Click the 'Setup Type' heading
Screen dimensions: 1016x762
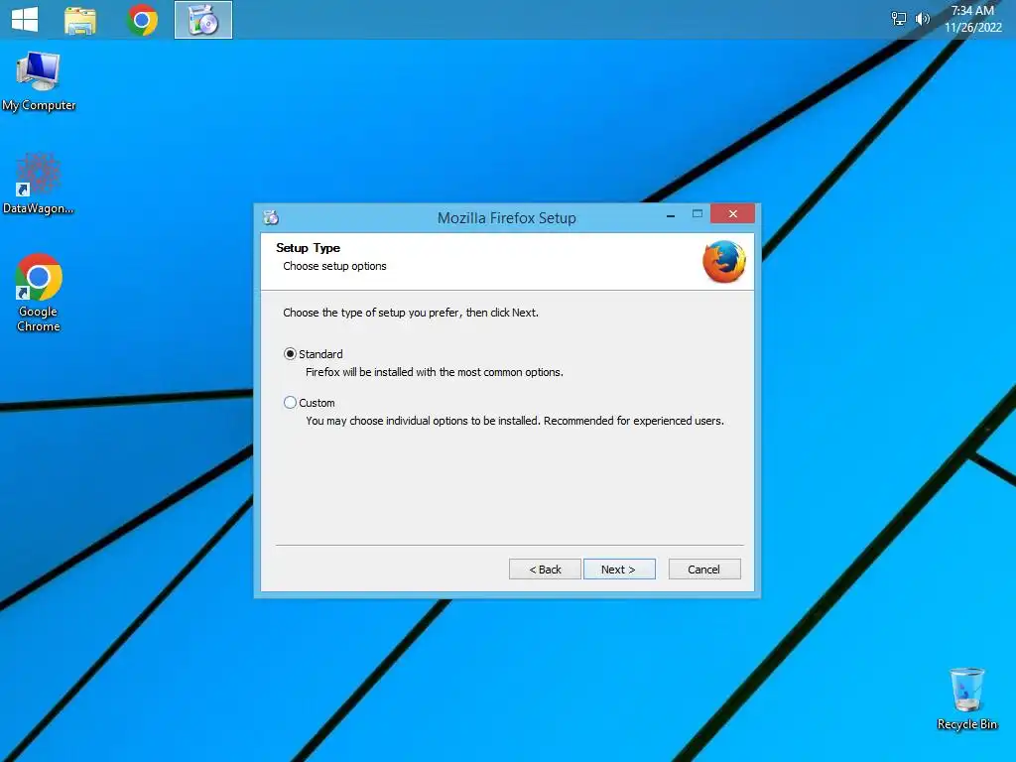click(308, 247)
